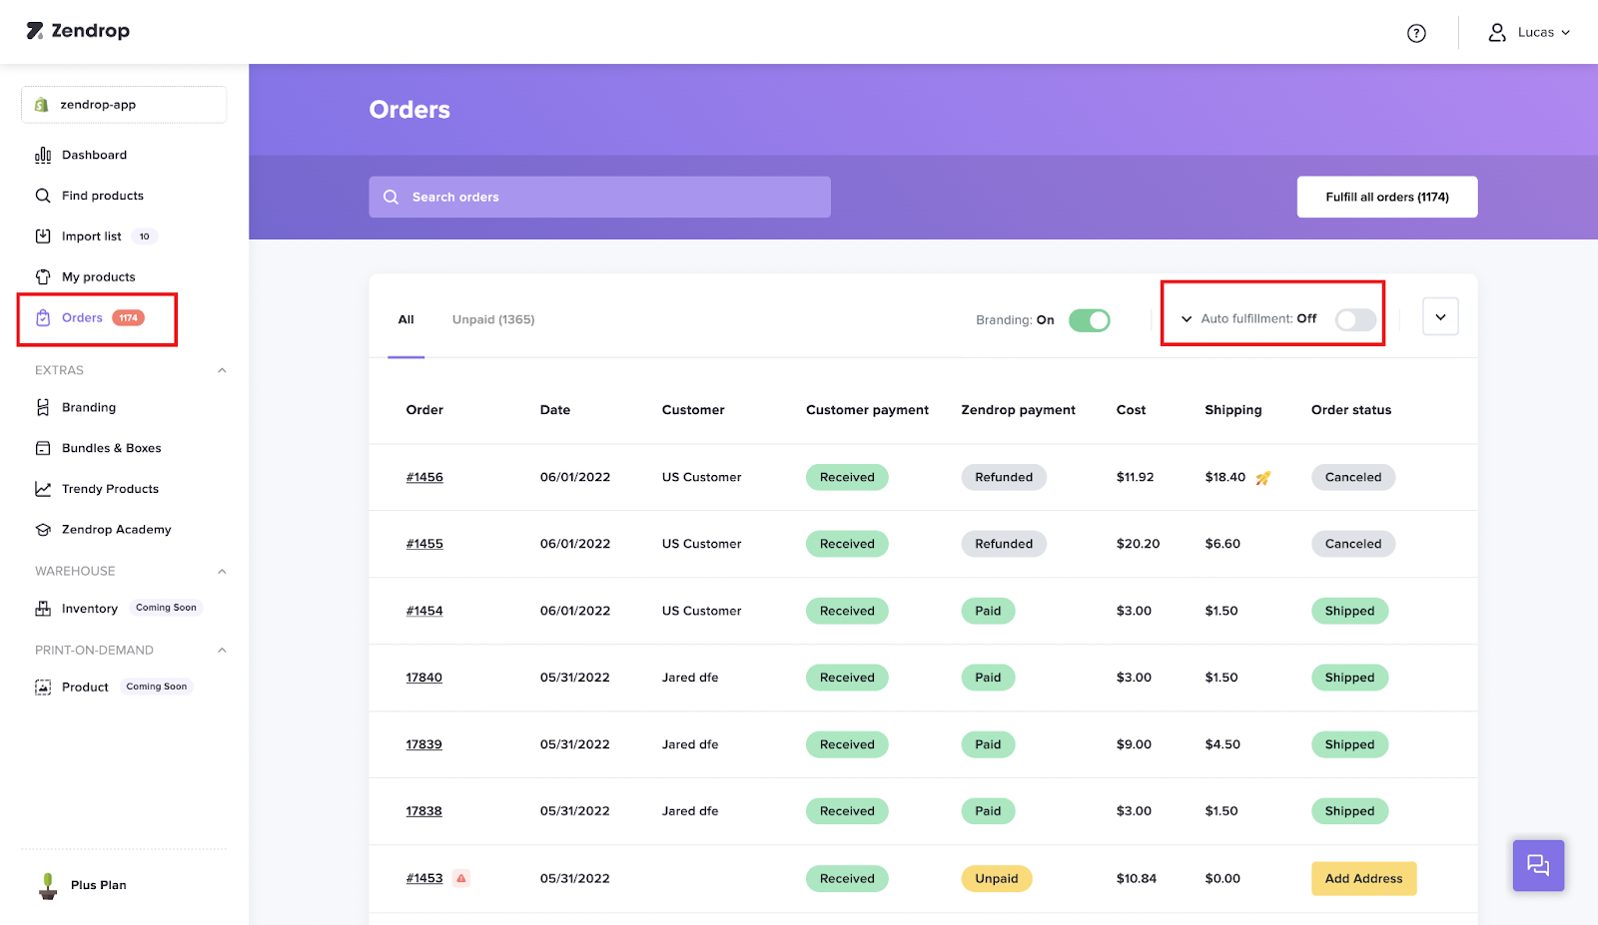Click the user profile icon

[x=1497, y=33]
